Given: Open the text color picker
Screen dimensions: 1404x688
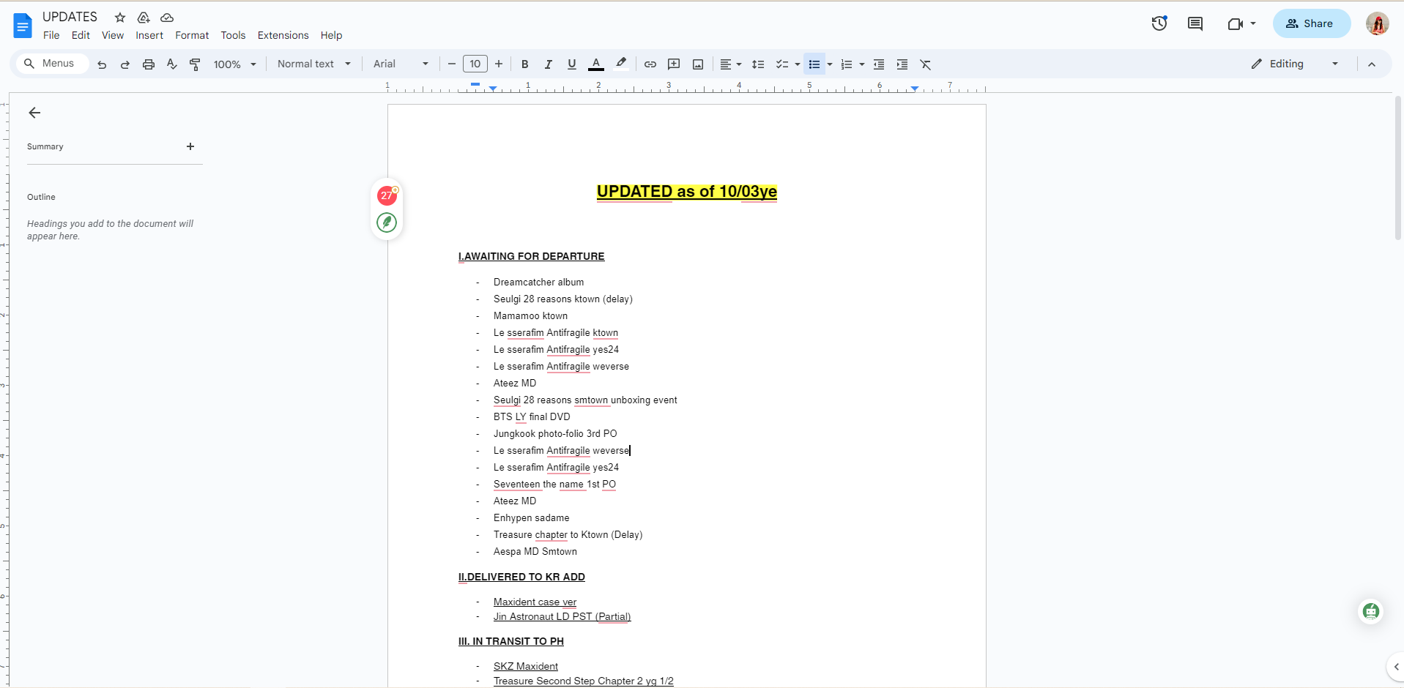Looking at the screenshot, I should pos(596,64).
